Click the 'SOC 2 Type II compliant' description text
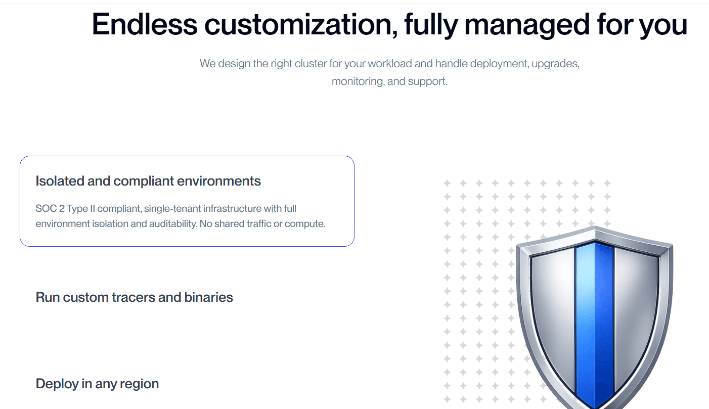The height and width of the screenshot is (409, 709). coord(180,216)
